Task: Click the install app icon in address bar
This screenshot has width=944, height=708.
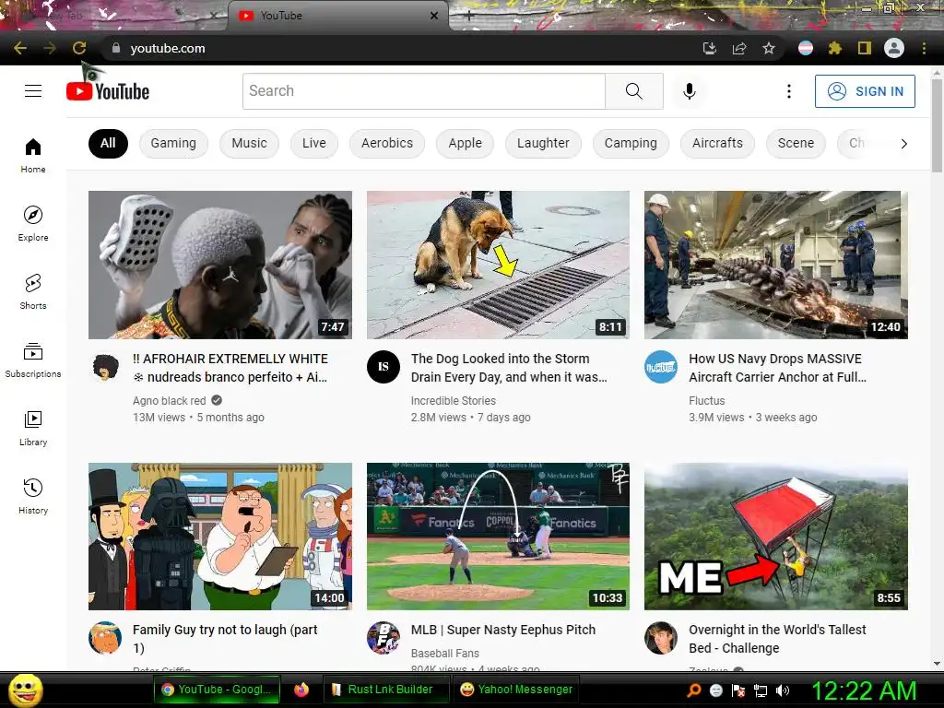Action: (x=710, y=48)
